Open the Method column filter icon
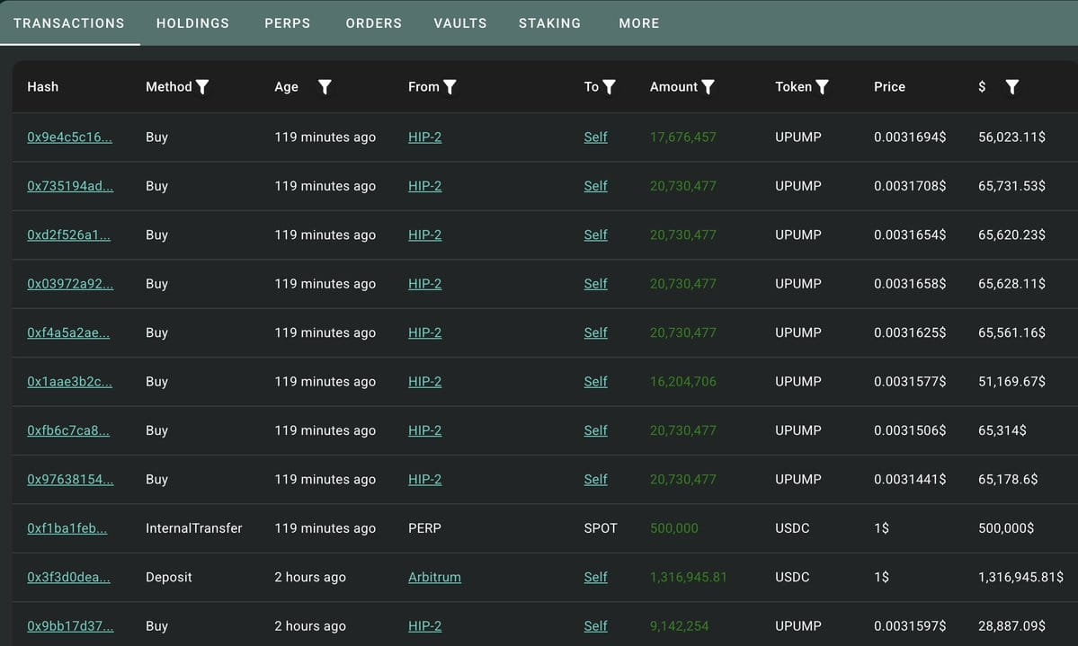Viewport: 1078px width, 646px height. pyautogui.click(x=202, y=87)
